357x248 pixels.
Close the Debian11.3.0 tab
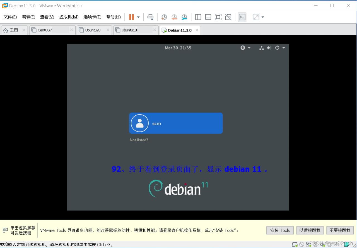(x=197, y=30)
